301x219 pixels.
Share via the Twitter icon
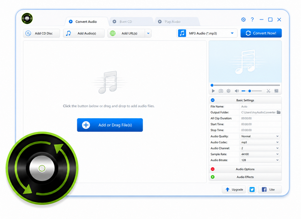tap(252, 189)
